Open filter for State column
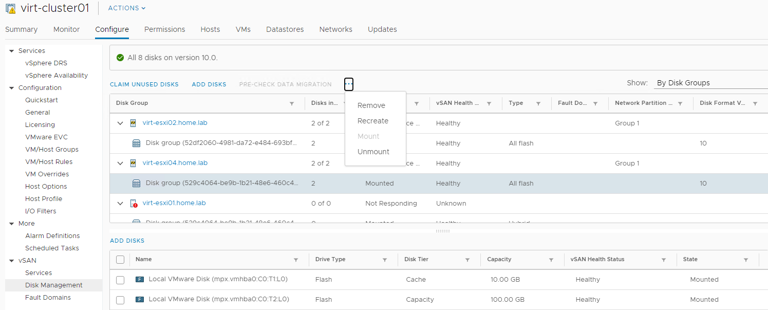768x310 pixels. coord(746,260)
